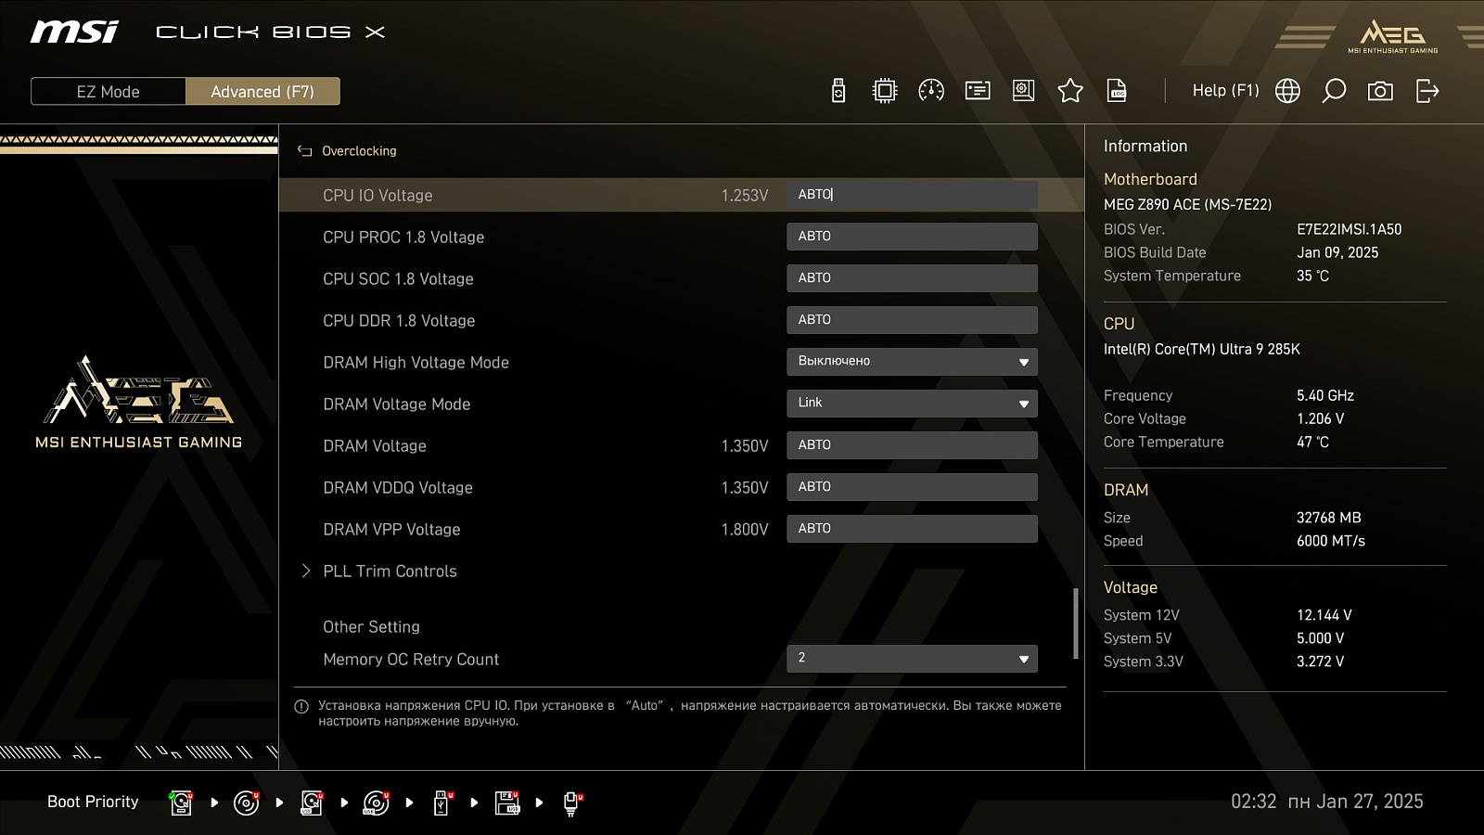
Task: Change language with the globe icon
Action: click(x=1287, y=91)
